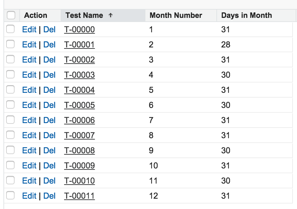
Task: Select the checkbox beside T-00007
Action: tap(10, 135)
